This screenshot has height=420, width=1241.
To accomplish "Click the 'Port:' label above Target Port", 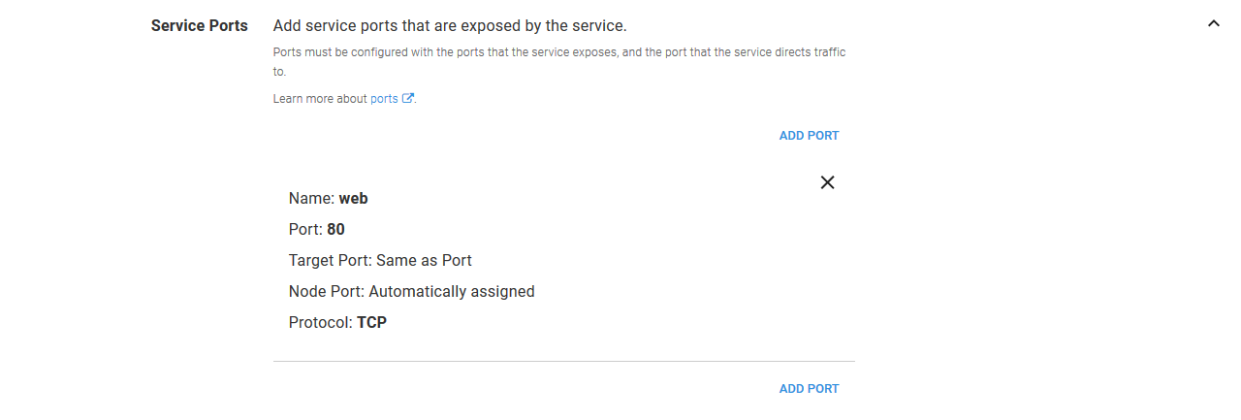I will tap(305, 230).
